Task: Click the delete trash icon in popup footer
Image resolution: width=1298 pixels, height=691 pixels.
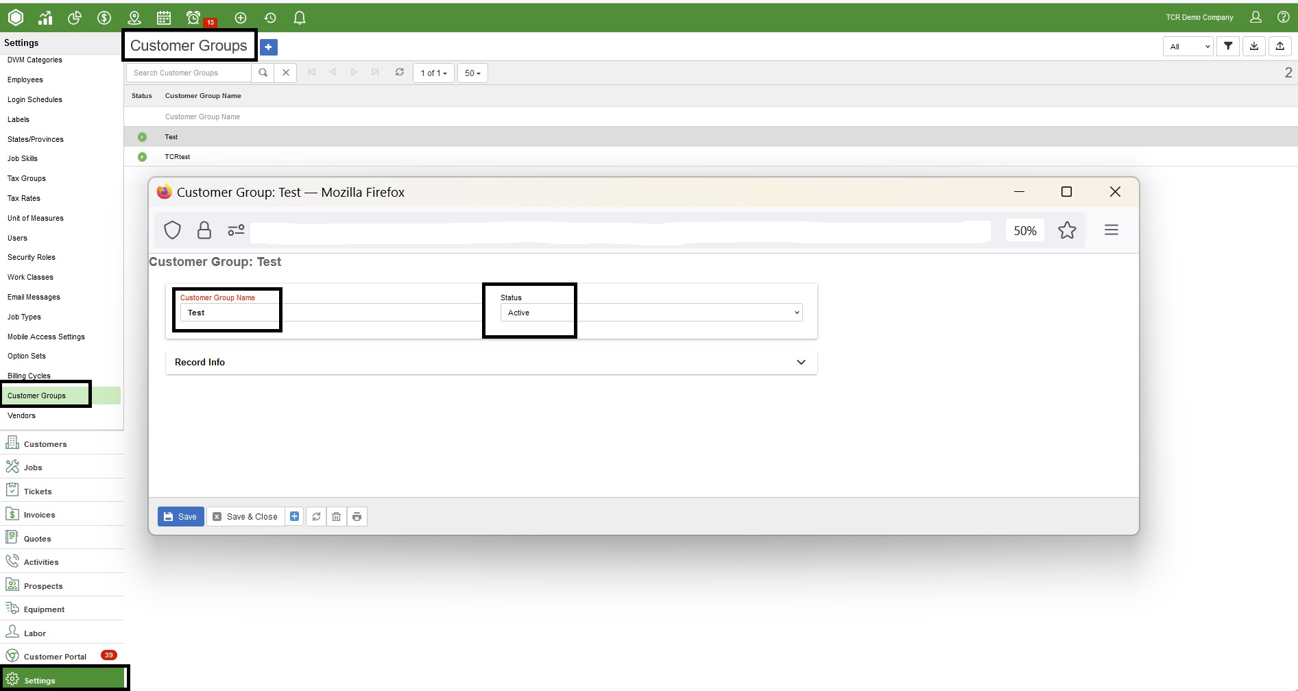Action: click(336, 517)
